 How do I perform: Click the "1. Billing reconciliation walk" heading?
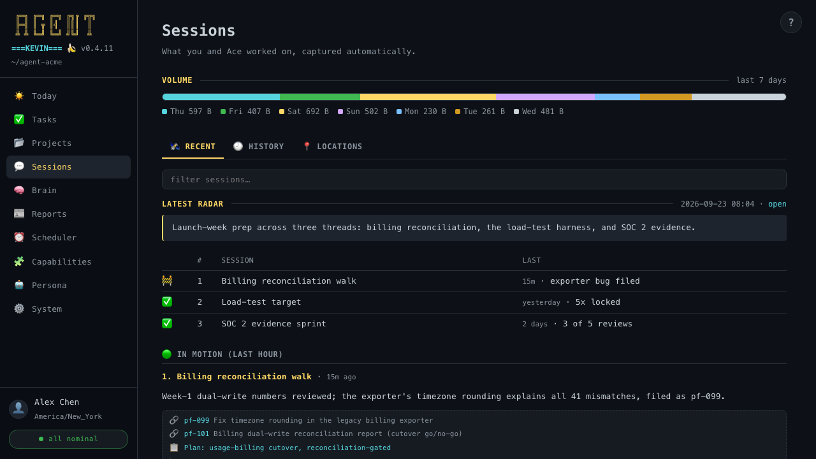(x=237, y=377)
